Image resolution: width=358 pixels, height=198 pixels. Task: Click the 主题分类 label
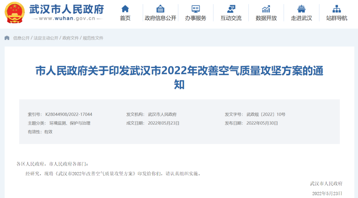point(37,123)
